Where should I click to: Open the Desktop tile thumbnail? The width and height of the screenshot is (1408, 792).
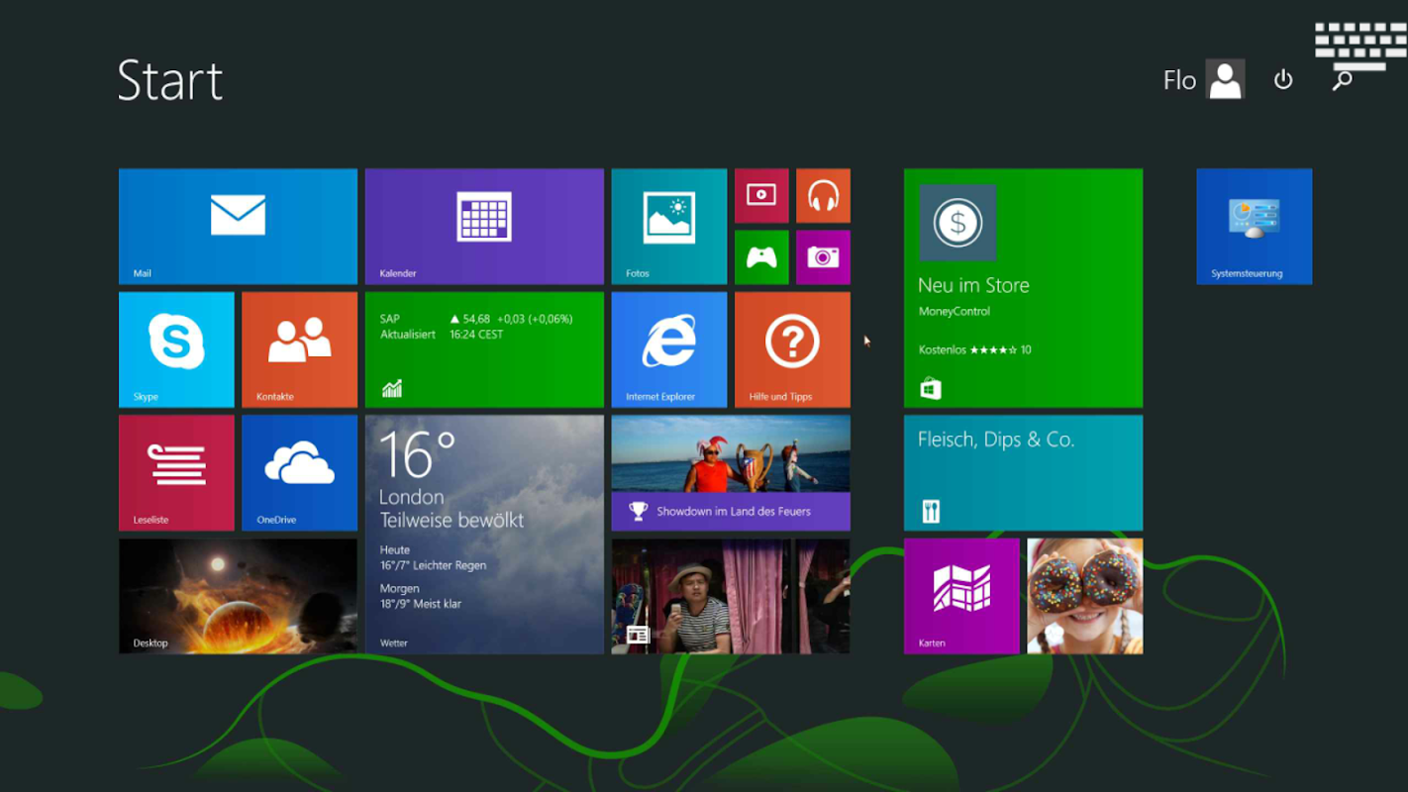pyautogui.click(x=238, y=595)
